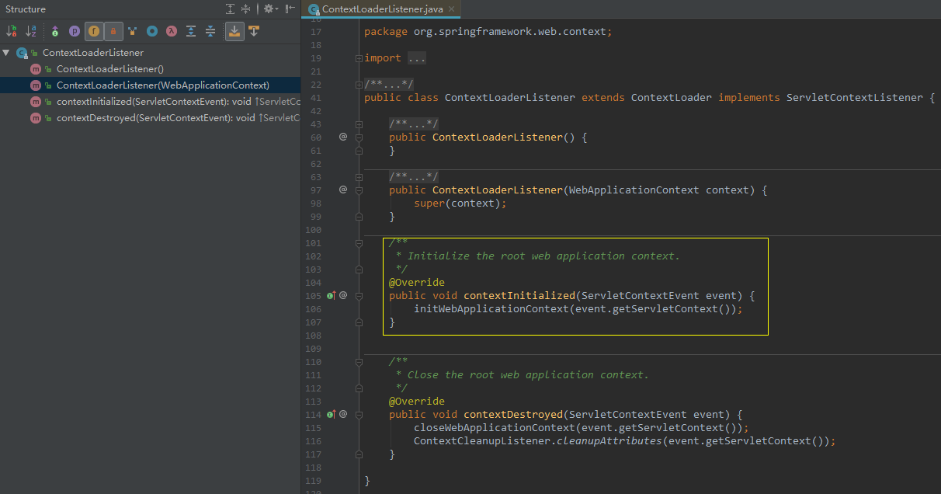
Task: Hide the Structure tool window
Action: coord(290,9)
